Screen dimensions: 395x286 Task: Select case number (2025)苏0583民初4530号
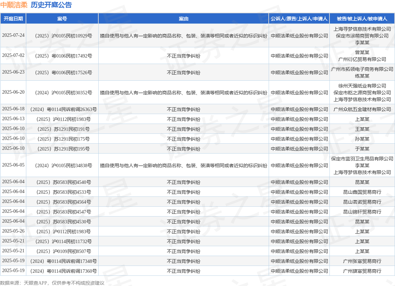(x=62, y=222)
